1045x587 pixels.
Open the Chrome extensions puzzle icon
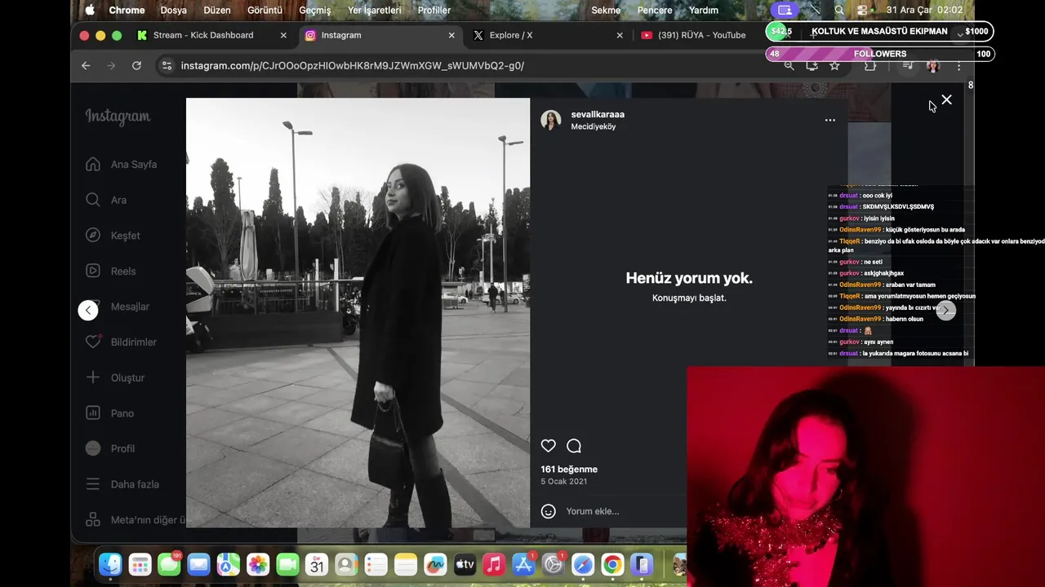[870, 65]
